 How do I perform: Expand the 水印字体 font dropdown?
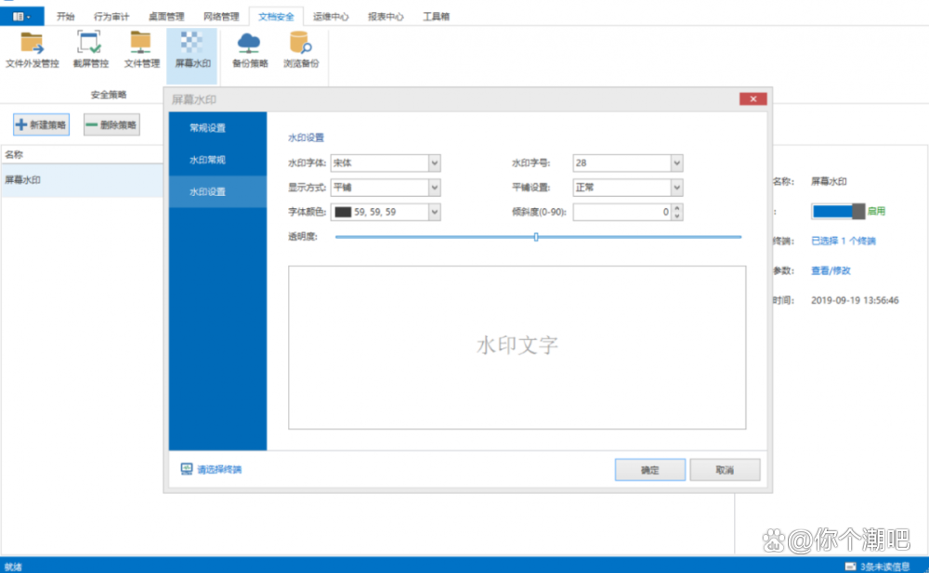coord(434,163)
